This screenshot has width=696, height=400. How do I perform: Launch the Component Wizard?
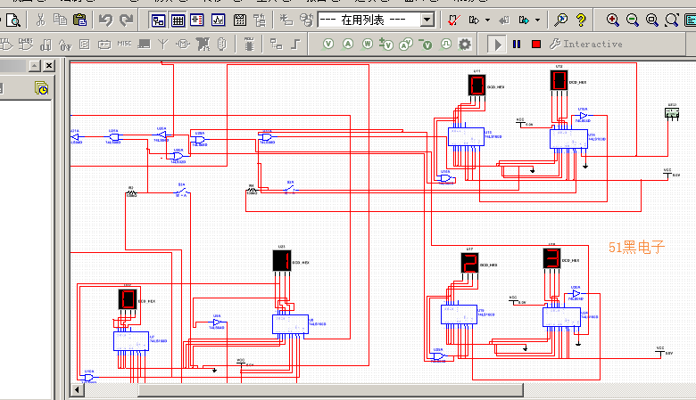(286, 20)
